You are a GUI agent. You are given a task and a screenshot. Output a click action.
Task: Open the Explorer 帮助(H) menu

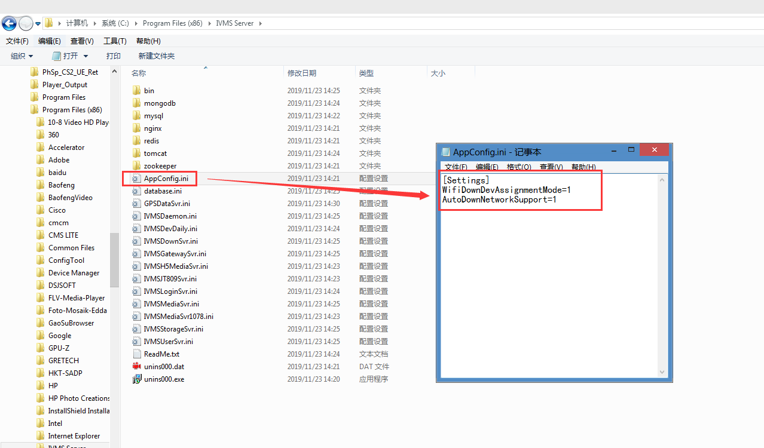click(148, 41)
